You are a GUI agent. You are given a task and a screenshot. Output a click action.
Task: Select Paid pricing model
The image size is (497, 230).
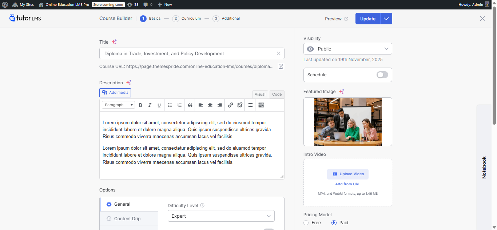334,223
